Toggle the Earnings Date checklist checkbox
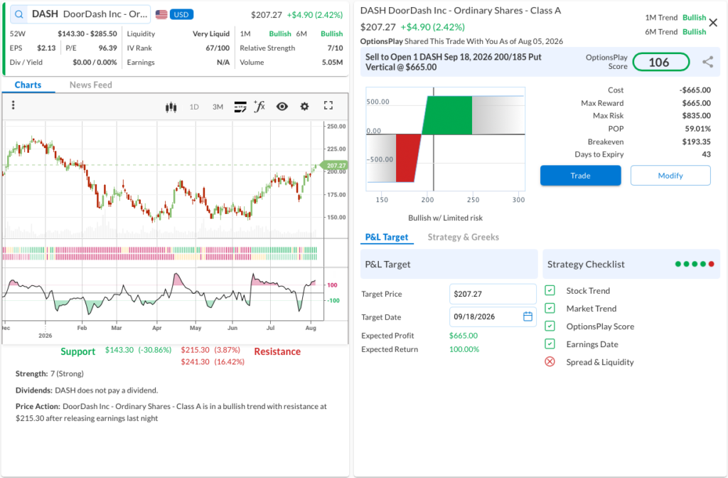 click(x=550, y=344)
